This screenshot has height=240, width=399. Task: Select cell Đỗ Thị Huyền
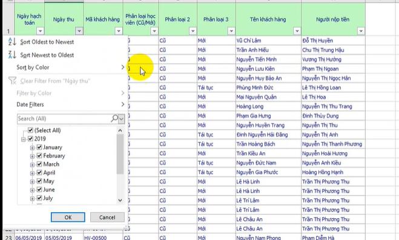click(x=333, y=41)
